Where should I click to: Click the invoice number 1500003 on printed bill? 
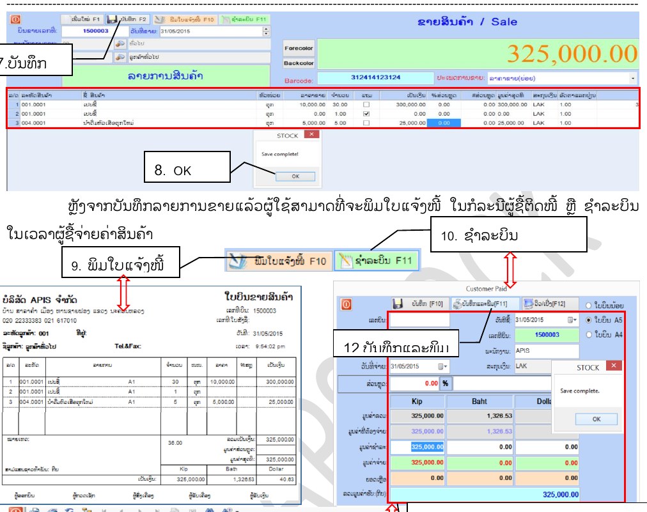[x=265, y=311]
